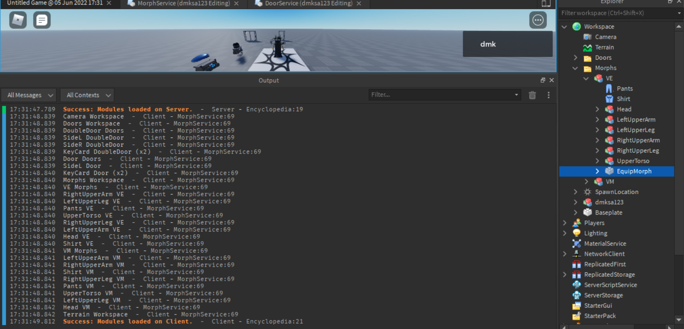This screenshot has width=684, height=329.
Task: Click the NetworkClient icon
Action: click(x=577, y=254)
